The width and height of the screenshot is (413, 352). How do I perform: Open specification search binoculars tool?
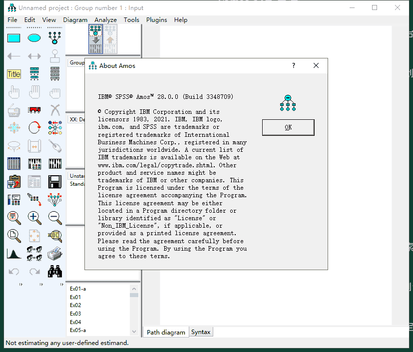tap(55, 272)
